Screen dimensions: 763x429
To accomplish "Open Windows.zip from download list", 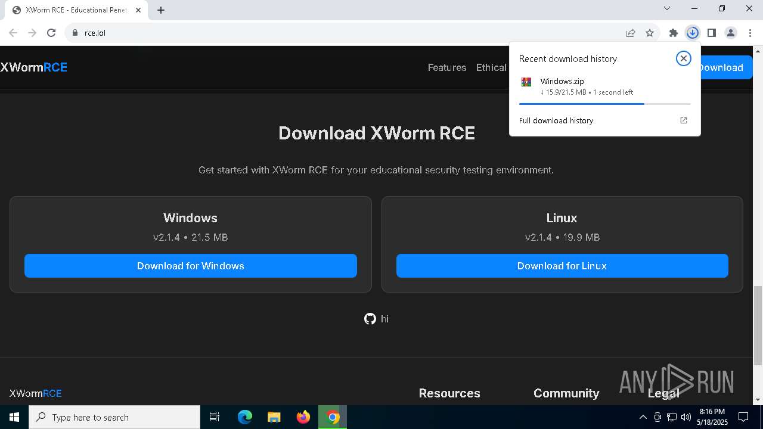I will [x=562, y=81].
